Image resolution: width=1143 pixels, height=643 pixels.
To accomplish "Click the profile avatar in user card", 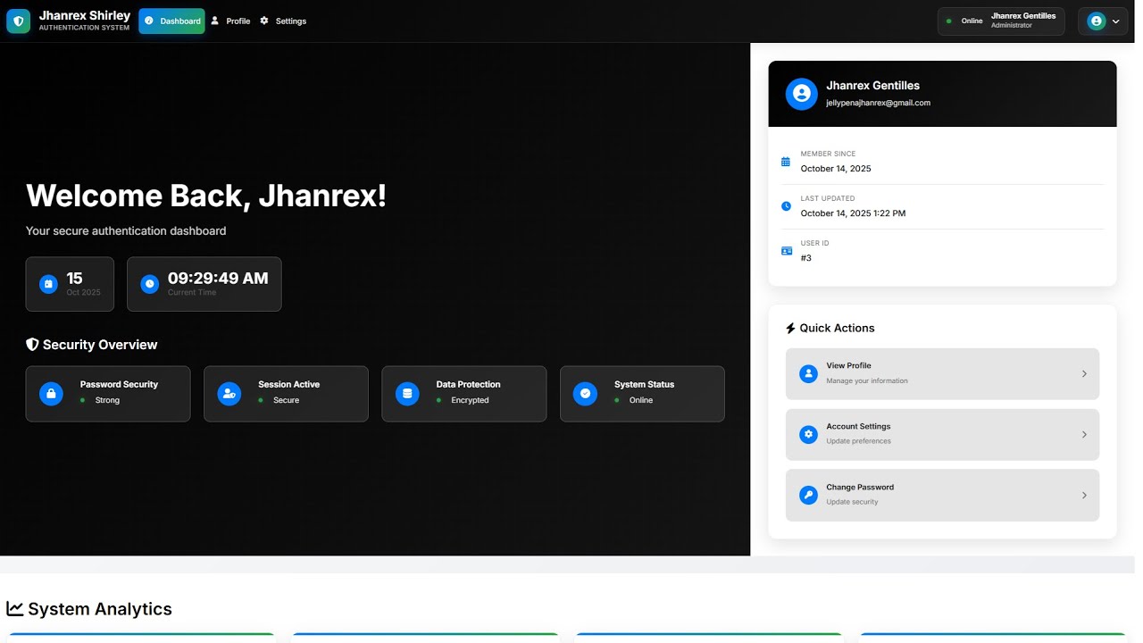I will 802,94.
